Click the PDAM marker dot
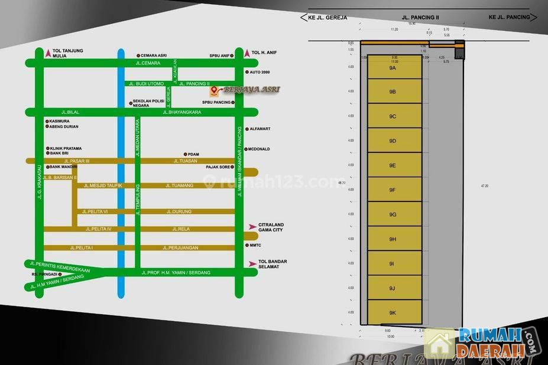 click(186, 154)
